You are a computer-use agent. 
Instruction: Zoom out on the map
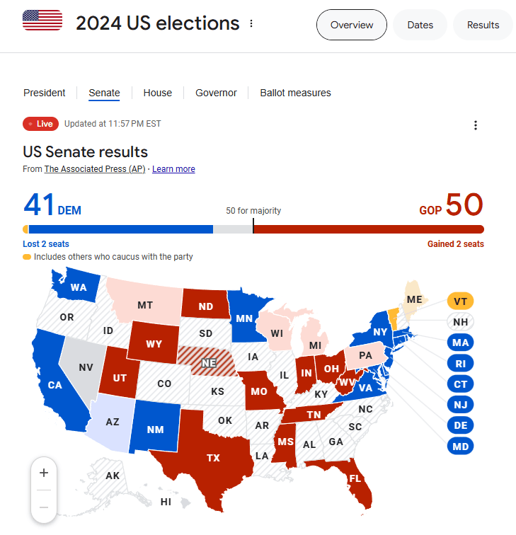[44, 507]
